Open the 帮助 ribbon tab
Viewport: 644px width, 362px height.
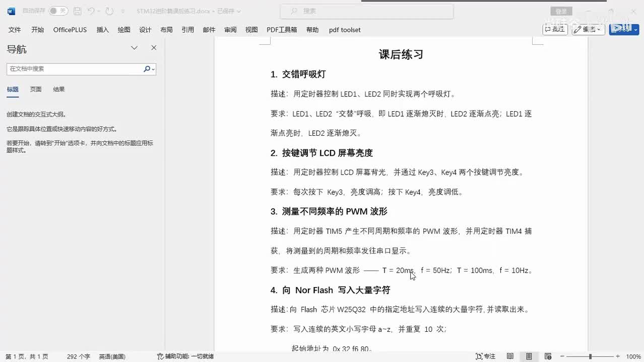(312, 30)
